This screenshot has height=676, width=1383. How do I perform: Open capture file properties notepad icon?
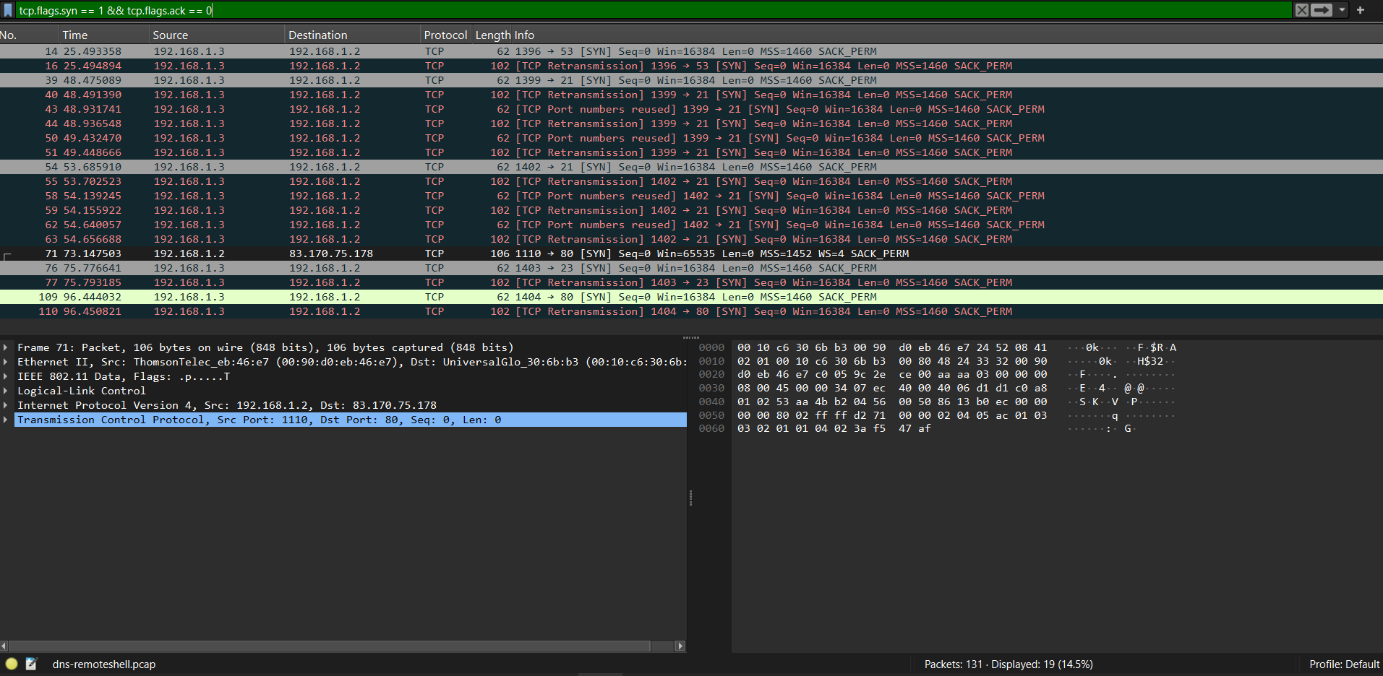click(31, 664)
